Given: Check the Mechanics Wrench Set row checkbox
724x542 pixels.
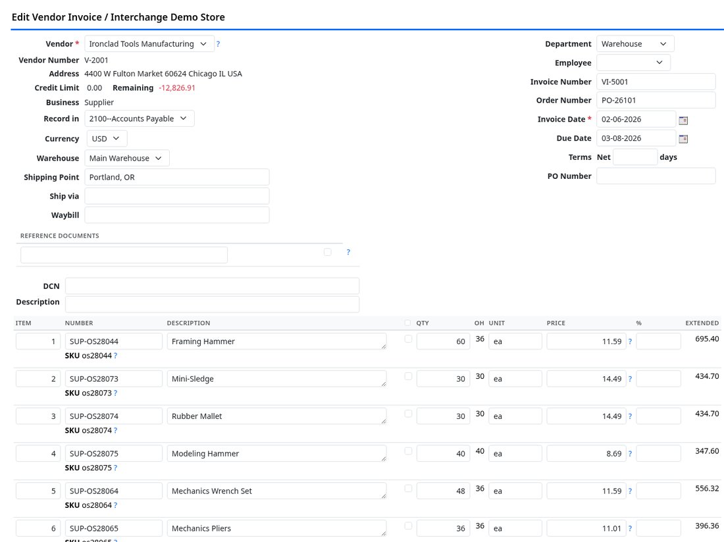Looking at the screenshot, I should coord(408,489).
